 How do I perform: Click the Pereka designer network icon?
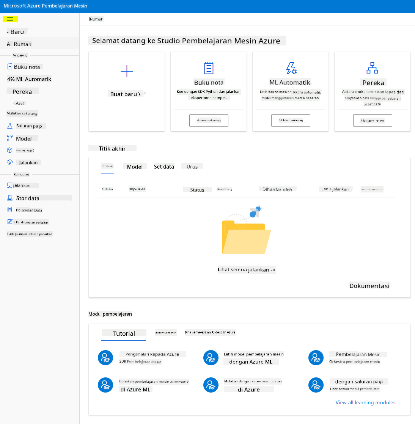pos(372,68)
